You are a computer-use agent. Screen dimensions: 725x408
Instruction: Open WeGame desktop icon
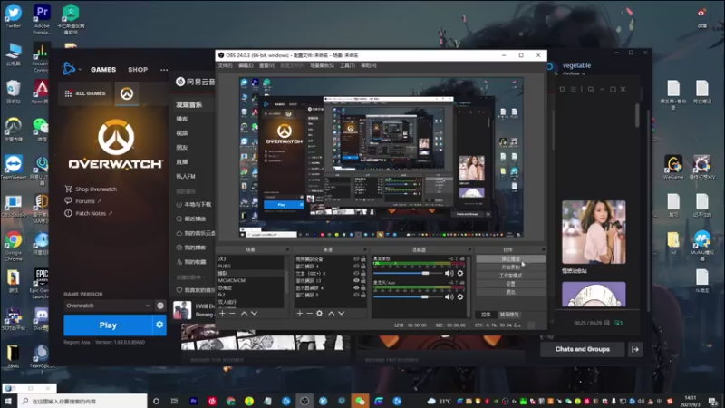point(673,168)
